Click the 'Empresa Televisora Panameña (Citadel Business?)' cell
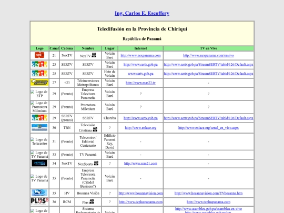The image size is (284, 213). tap(88, 178)
